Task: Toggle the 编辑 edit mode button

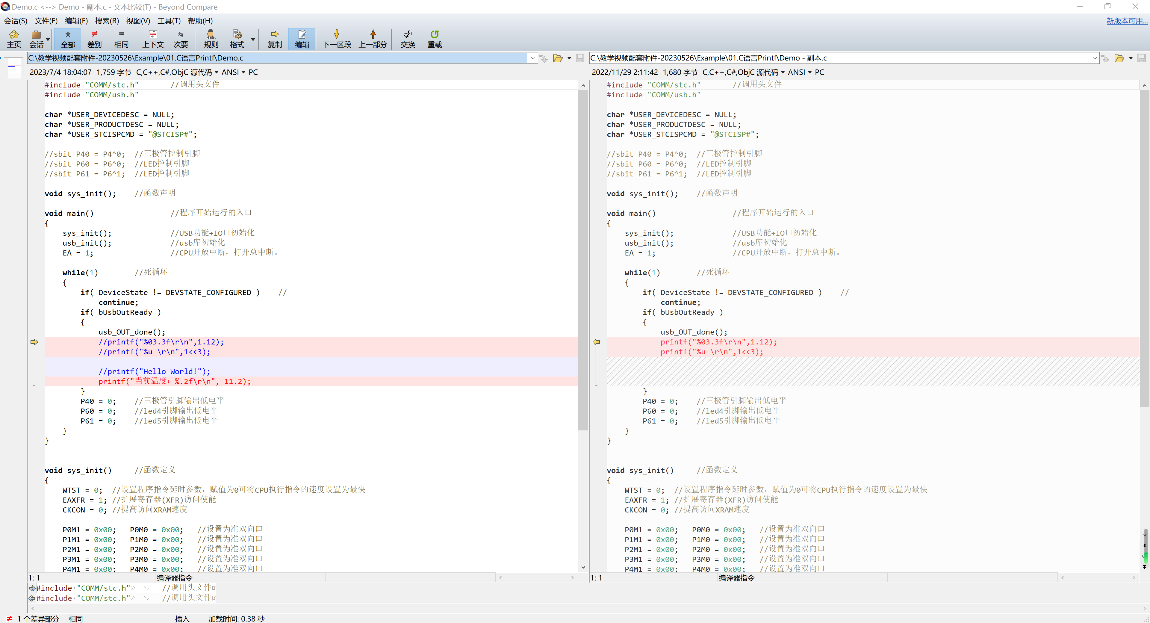Action: coord(302,39)
